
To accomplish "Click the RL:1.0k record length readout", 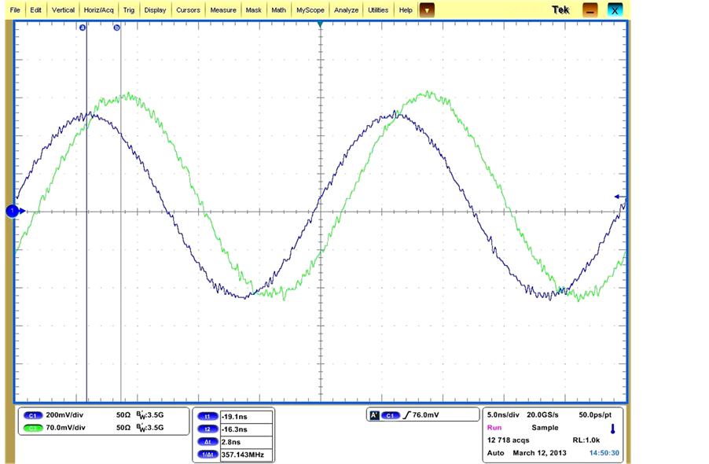I will tap(586, 440).
